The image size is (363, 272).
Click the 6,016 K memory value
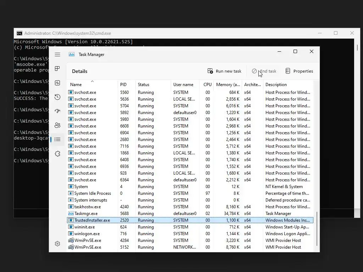click(233, 106)
